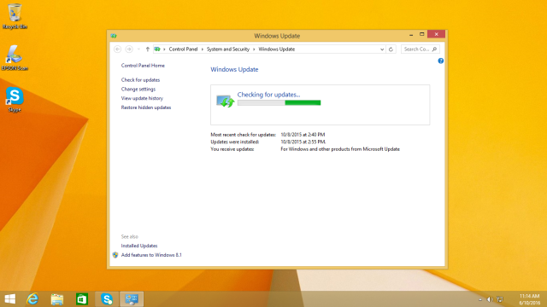547x307 pixels.
Task: Click the volume speaker tray icon
Action: tap(490, 299)
